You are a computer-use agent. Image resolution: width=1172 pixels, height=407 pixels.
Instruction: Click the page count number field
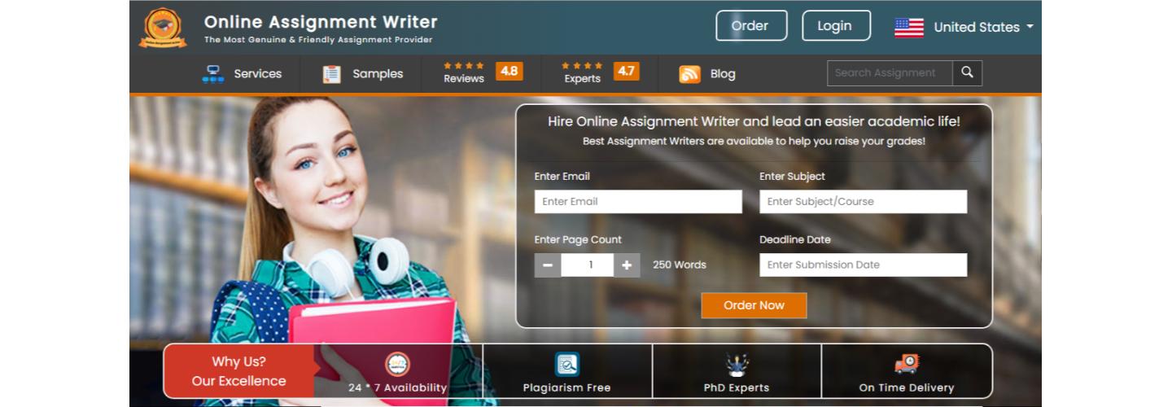tap(588, 265)
